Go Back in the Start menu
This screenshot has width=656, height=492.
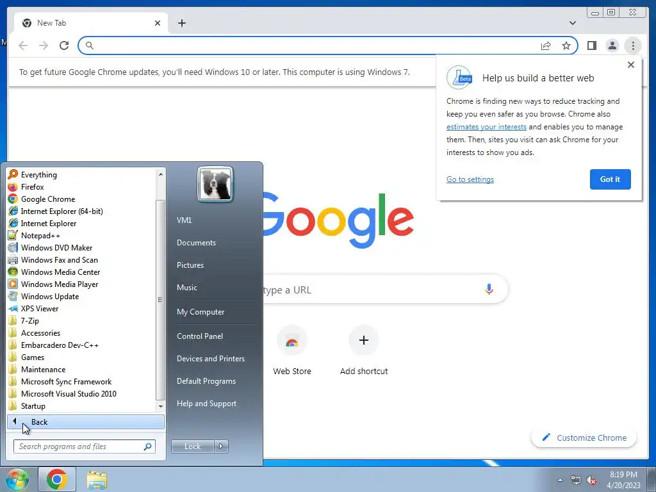coord(86,422)
